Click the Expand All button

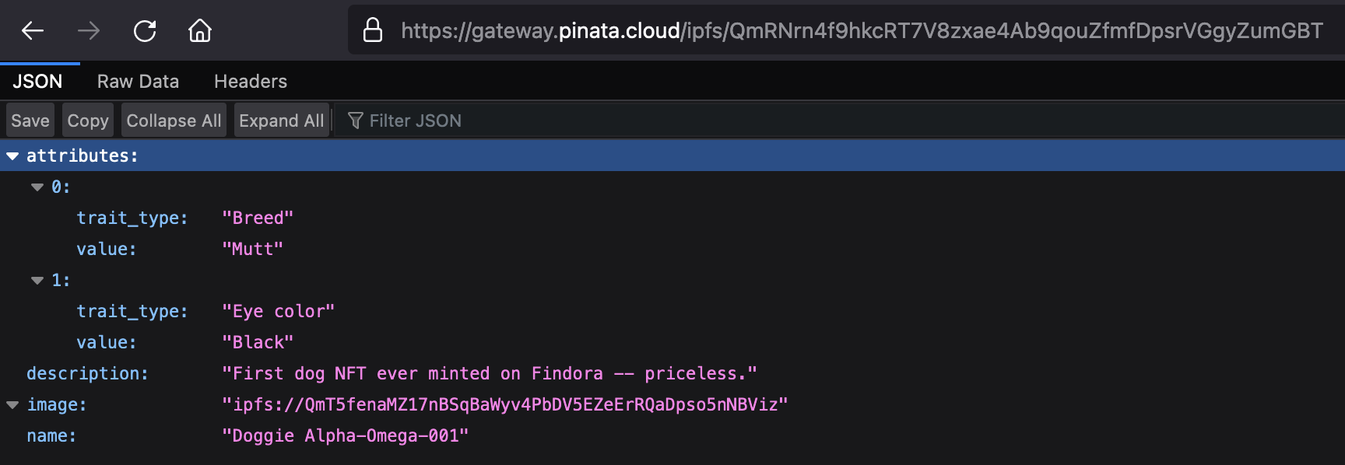tap(281, 121)
